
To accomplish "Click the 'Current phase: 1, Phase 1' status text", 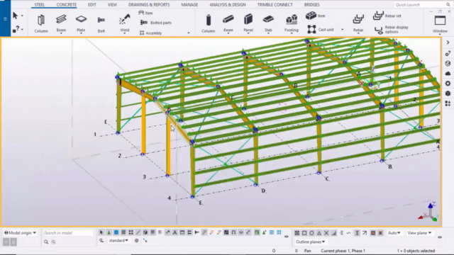I will click(343, 251).
